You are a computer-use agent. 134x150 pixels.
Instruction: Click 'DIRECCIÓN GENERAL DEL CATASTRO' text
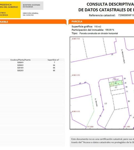pos(31,14)
